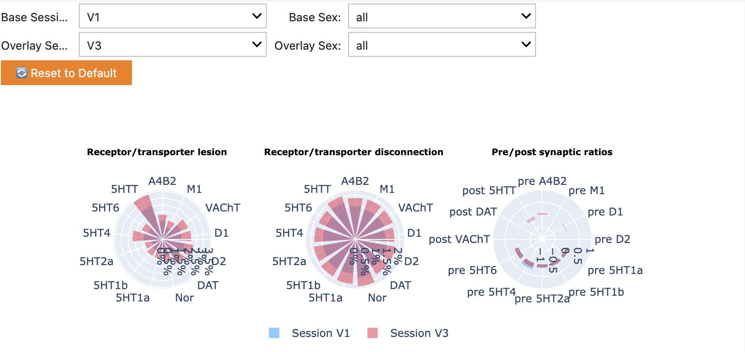Image resolution: width=745 pixels, height=352 pixels.
Task: Click the Pre/post synaptic ratios chart title
Action: pyautogui.click(x=552, y=152)
